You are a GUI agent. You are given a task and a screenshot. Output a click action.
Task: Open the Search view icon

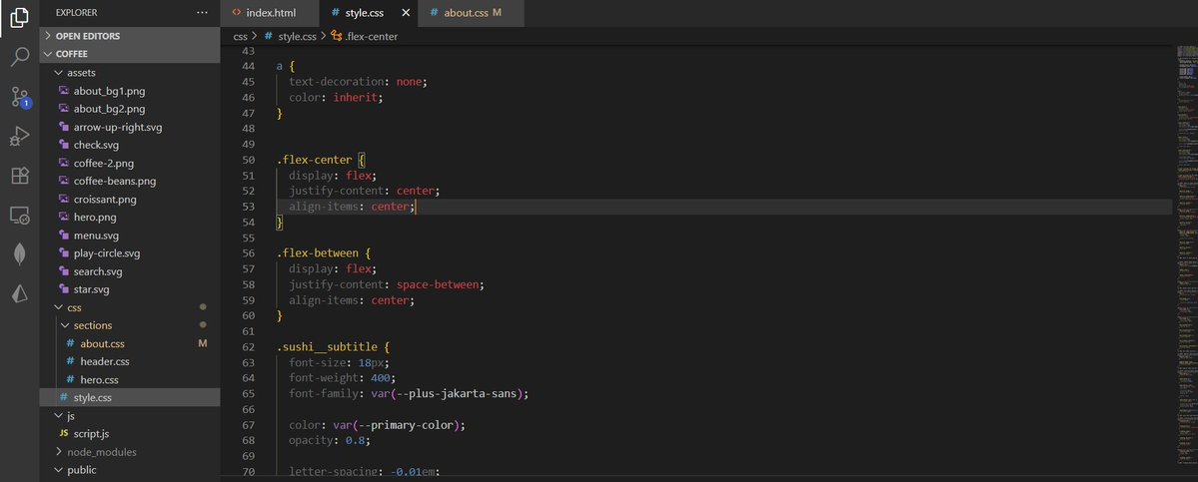(x=20, y=57)
